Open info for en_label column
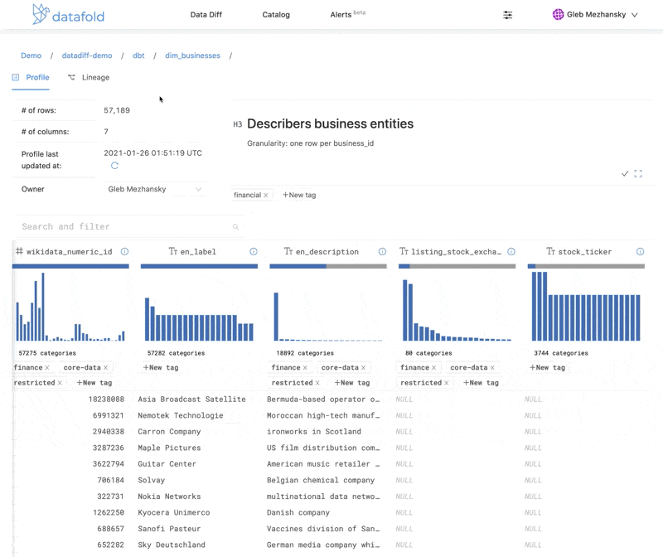Image resolution: width=663 pixels, height=557 pixels. point(254,252)
